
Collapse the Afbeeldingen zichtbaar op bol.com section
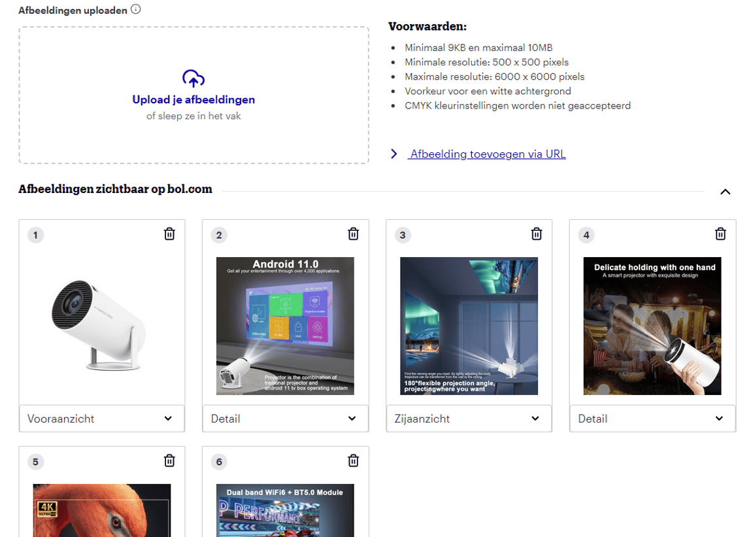726,192
